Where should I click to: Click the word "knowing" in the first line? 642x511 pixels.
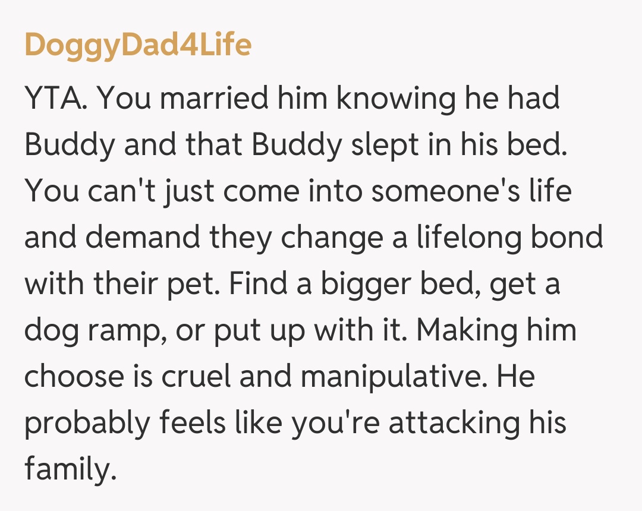tap(389, 99)
